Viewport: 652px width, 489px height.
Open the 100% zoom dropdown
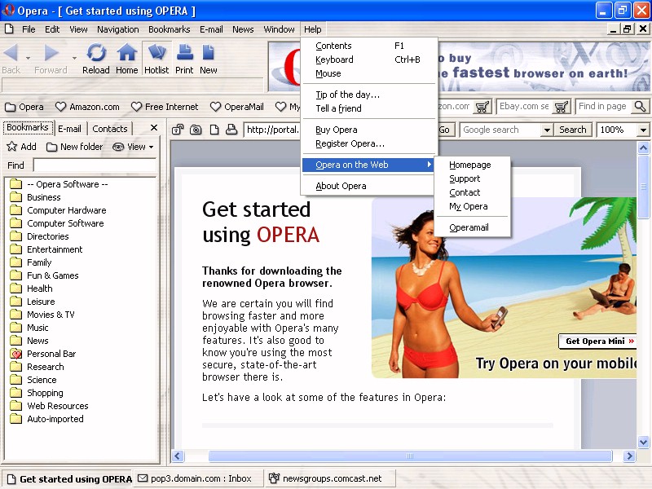[643, 130]
